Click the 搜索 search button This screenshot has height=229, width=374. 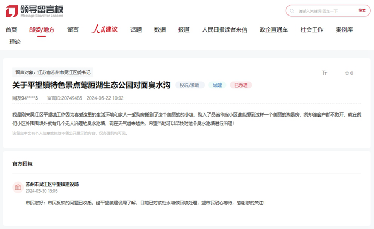(362, 11)
